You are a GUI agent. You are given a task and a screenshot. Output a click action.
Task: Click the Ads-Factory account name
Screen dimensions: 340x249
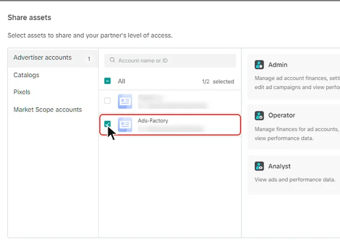153,121
